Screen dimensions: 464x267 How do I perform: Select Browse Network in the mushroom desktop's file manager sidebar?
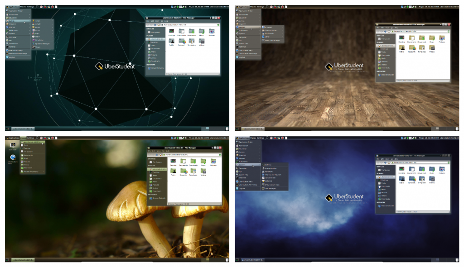pyautogui.click(x=156, y=198)
